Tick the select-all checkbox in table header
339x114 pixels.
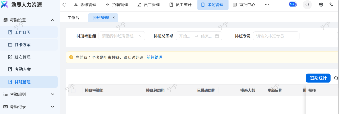(73, 91)
